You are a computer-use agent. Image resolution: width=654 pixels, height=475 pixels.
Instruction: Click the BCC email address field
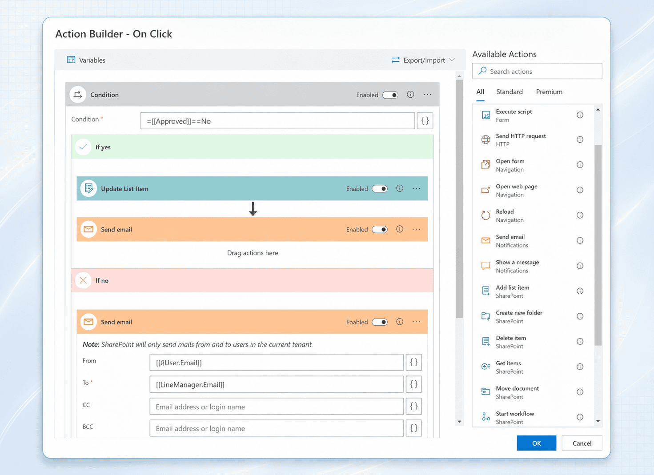click(x=277, y=428)
